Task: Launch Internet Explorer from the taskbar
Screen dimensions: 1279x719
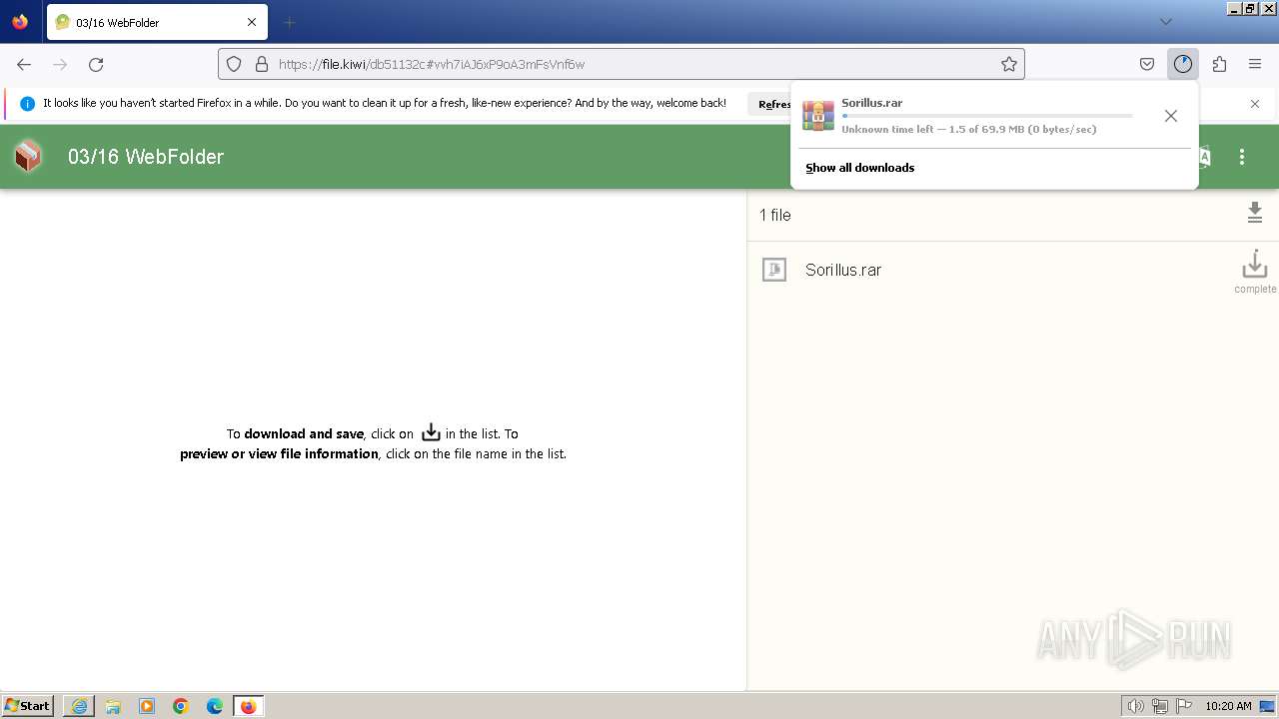Action: click(79, 706)
